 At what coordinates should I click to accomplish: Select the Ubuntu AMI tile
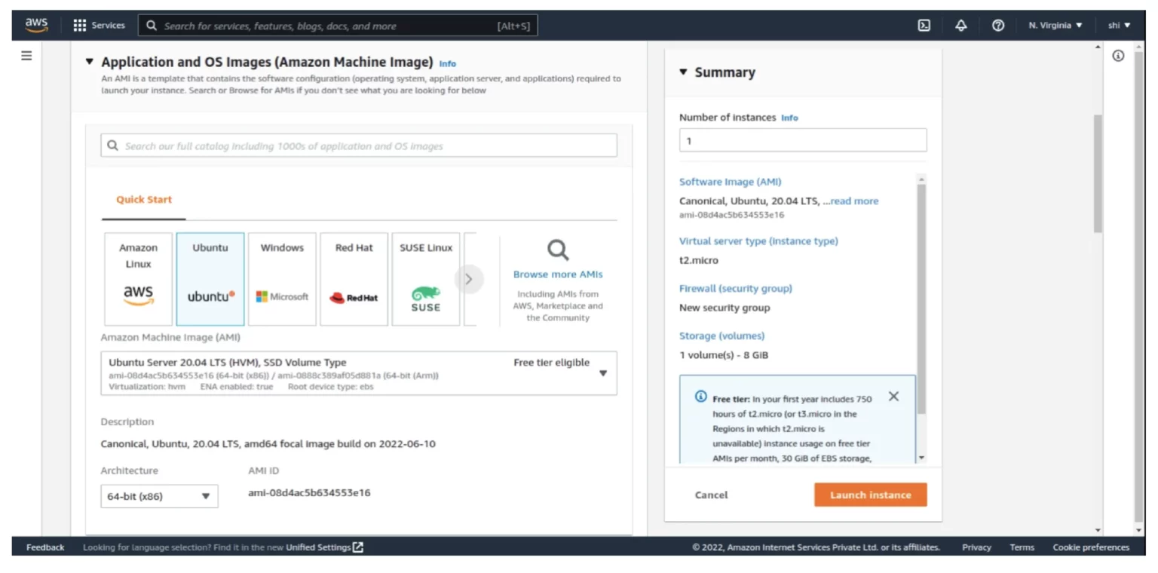(x=210, y=278)
